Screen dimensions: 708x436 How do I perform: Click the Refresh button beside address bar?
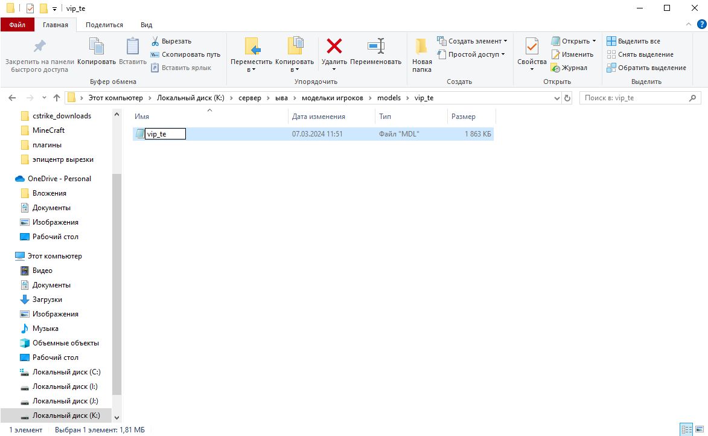[x=567, y=98]
